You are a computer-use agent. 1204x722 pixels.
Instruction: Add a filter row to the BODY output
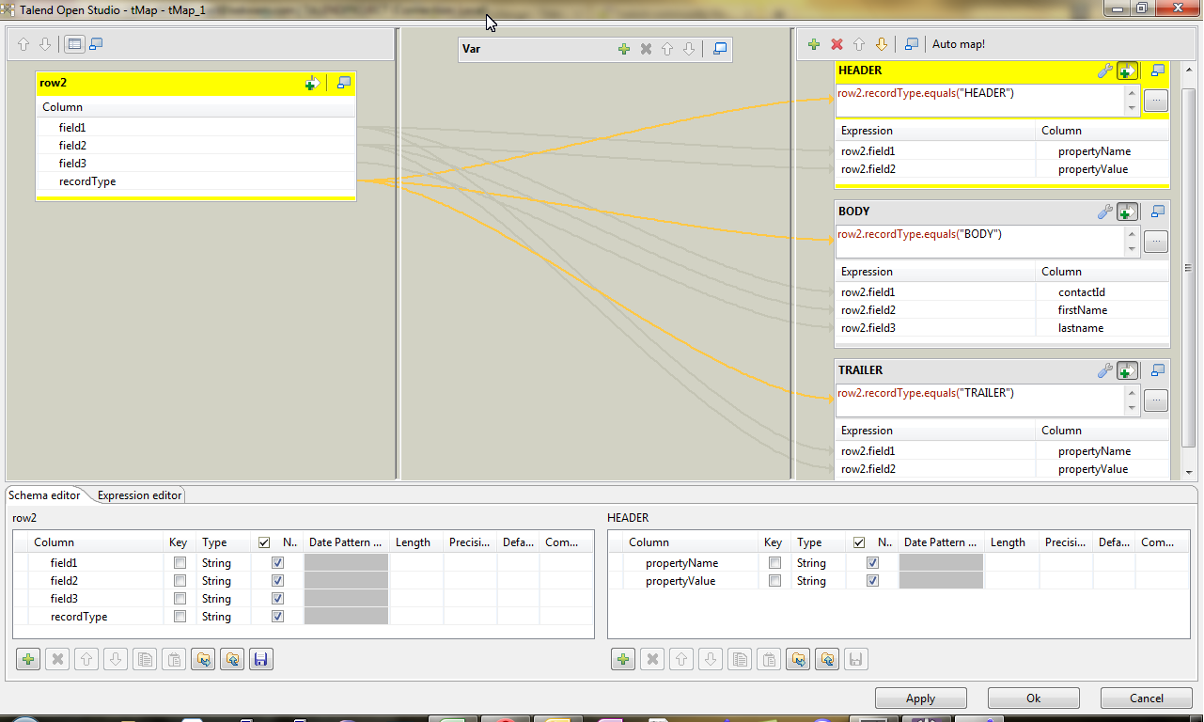coord(1126,212)
